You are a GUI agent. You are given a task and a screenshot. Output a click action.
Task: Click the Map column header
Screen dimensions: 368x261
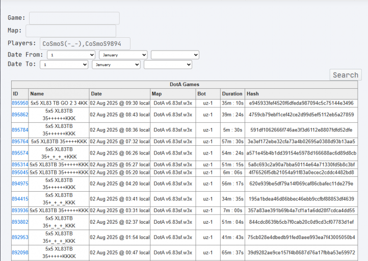pos(173,94)
